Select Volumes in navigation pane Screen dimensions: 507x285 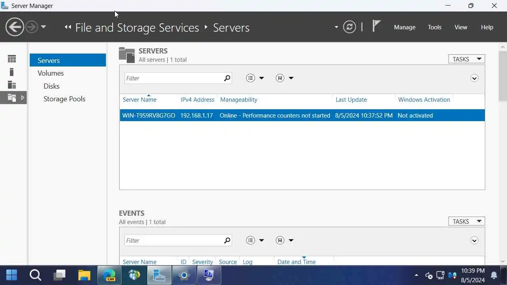pyautogui.click(x=50, y=73)
